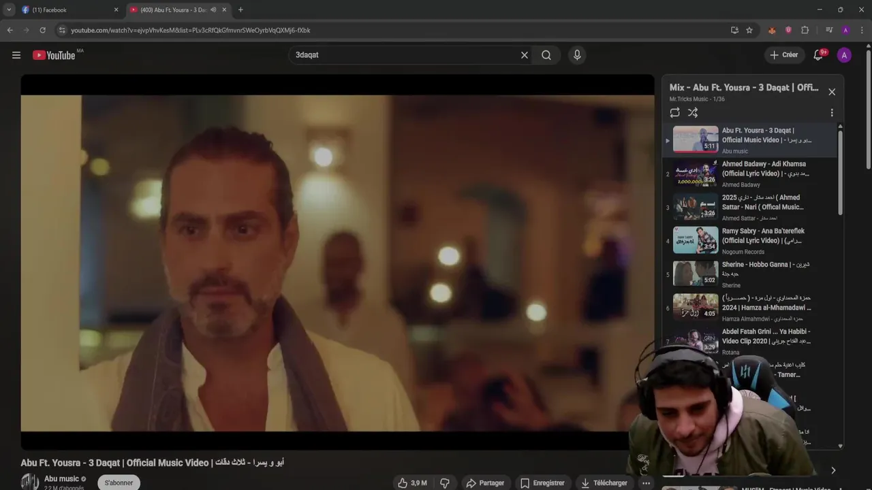
Task: Open the Adi Khamsa video thumbnail
Action: click(x=696, y=174)
